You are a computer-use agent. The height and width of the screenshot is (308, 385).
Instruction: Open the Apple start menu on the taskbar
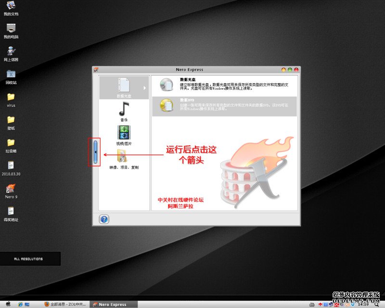point(8,304)
